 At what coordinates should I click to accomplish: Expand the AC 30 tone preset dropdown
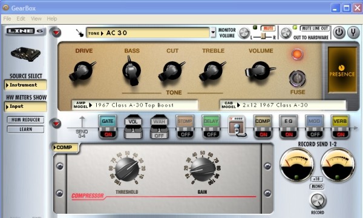tap(213, 33)
